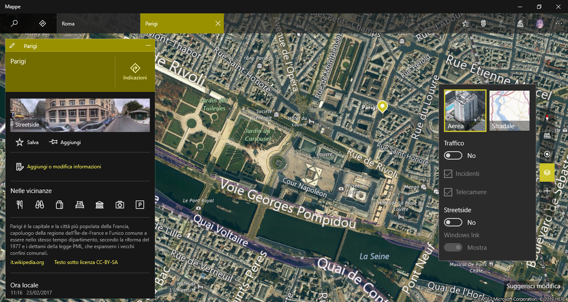Click the Nelle vicinanze heading
The width and height of the screenshot is (568, 302).
(31, 191)
